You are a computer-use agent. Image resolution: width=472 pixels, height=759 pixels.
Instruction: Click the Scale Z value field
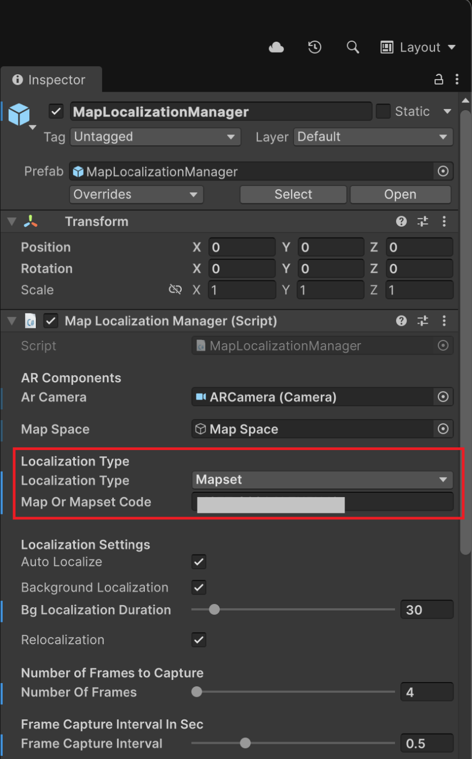[x=419, y=290]
